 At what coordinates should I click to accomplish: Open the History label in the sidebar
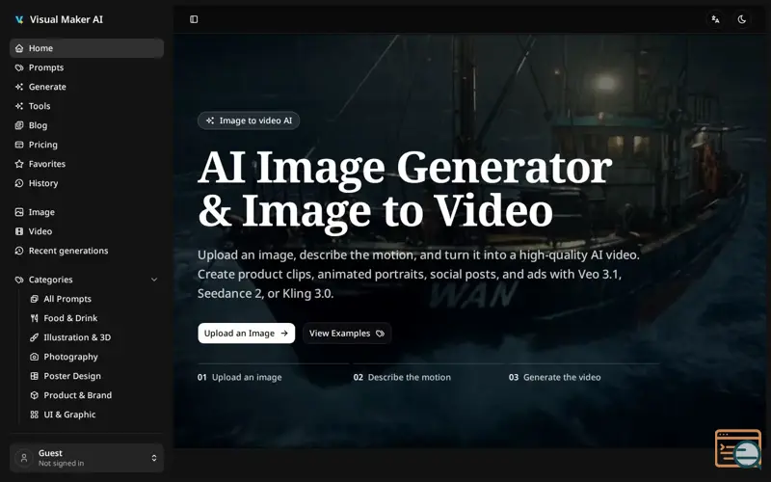tap(43, 183)
